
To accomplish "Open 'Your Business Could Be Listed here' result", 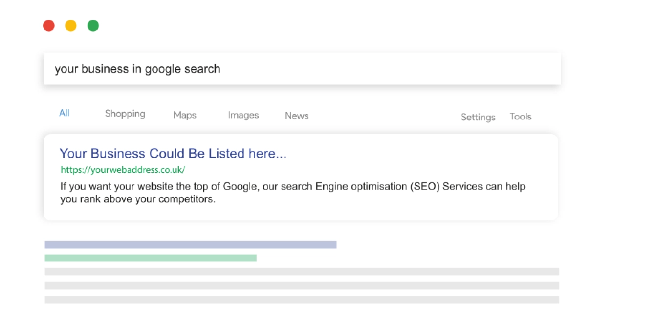I will 173,153.
